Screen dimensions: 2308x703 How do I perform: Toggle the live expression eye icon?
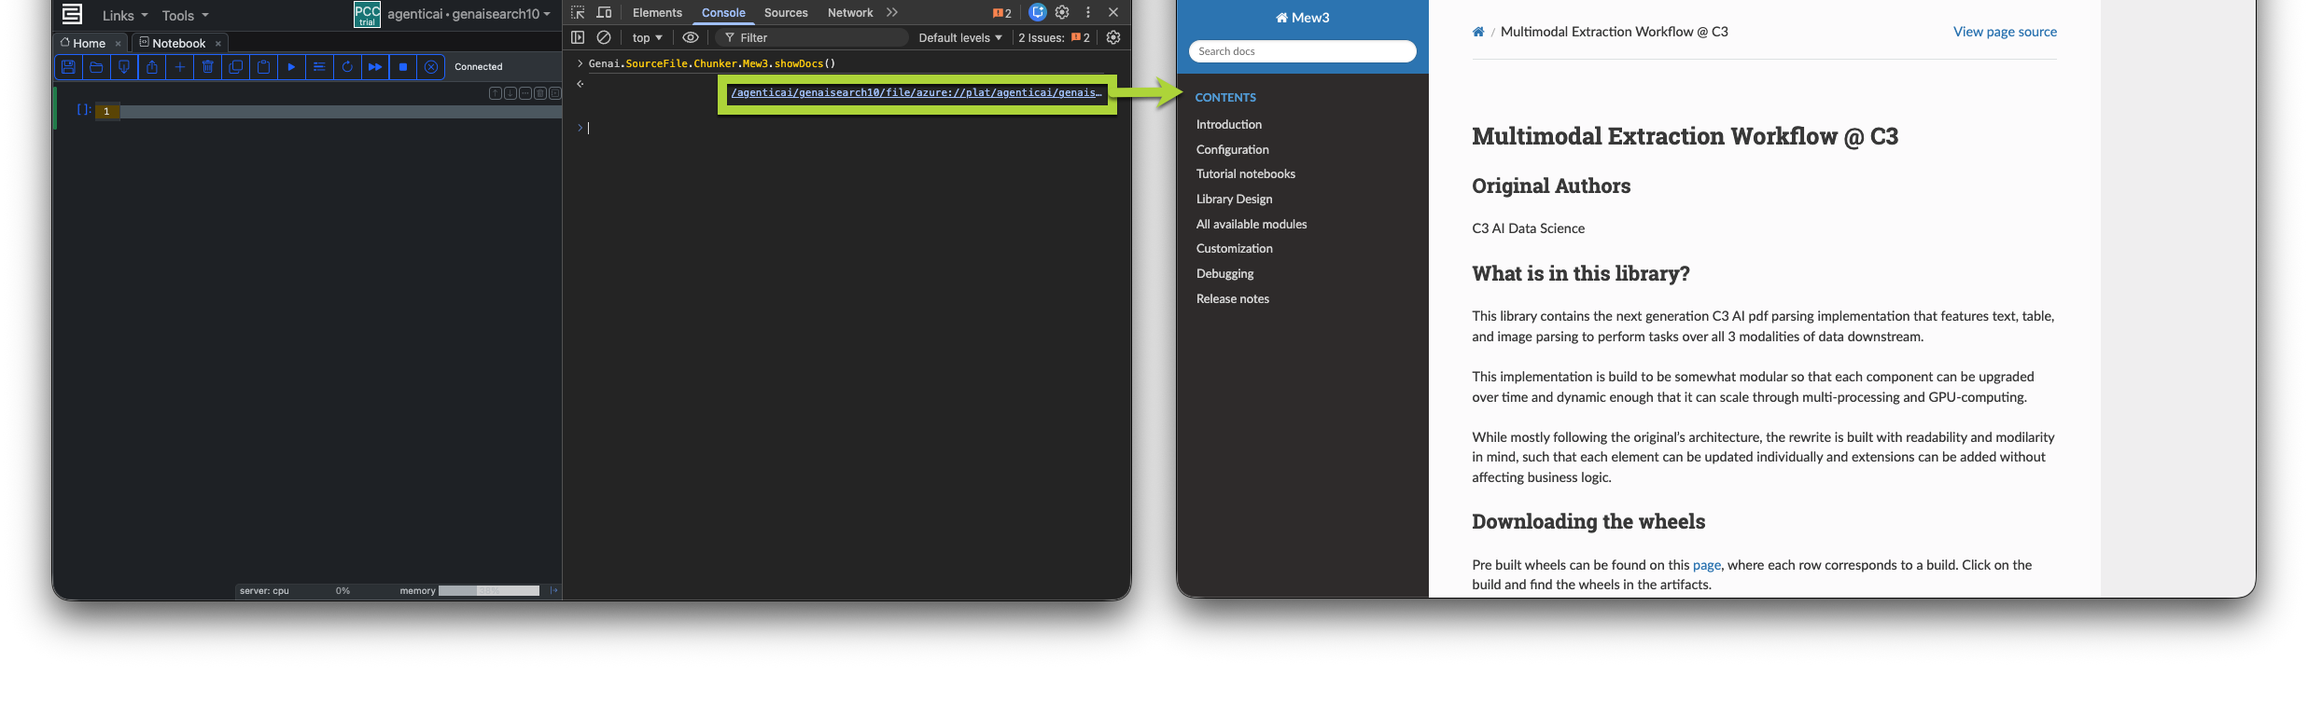tap(691, 37)
